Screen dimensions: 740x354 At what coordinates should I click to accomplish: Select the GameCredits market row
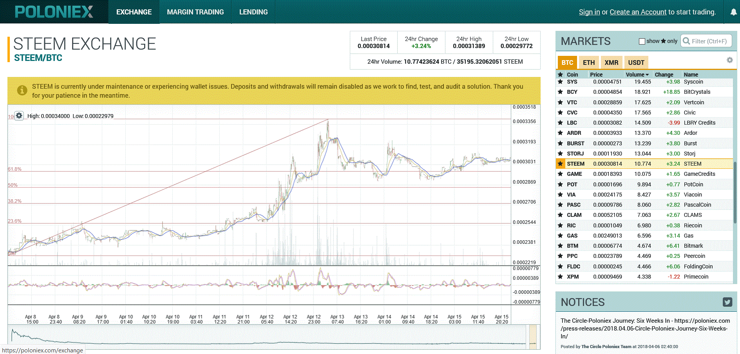(x=644, y=174)
